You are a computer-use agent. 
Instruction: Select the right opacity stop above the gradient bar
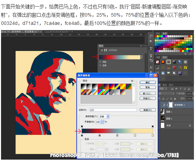[x=153, y=126]
